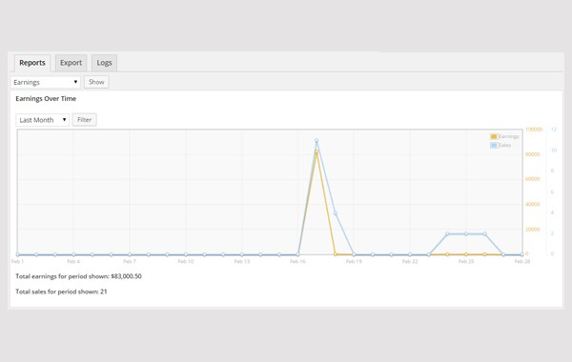Click the Earnings peak data point near 80000

317,151
